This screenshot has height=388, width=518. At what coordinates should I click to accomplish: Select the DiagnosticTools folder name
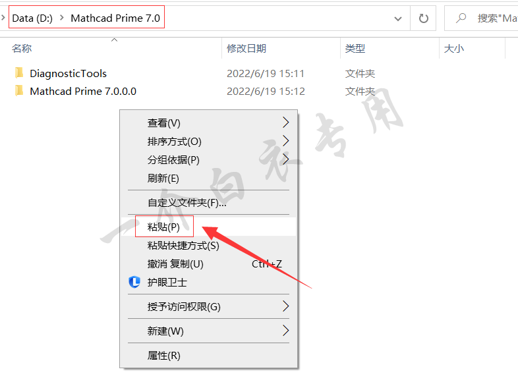tap(68, 73)
